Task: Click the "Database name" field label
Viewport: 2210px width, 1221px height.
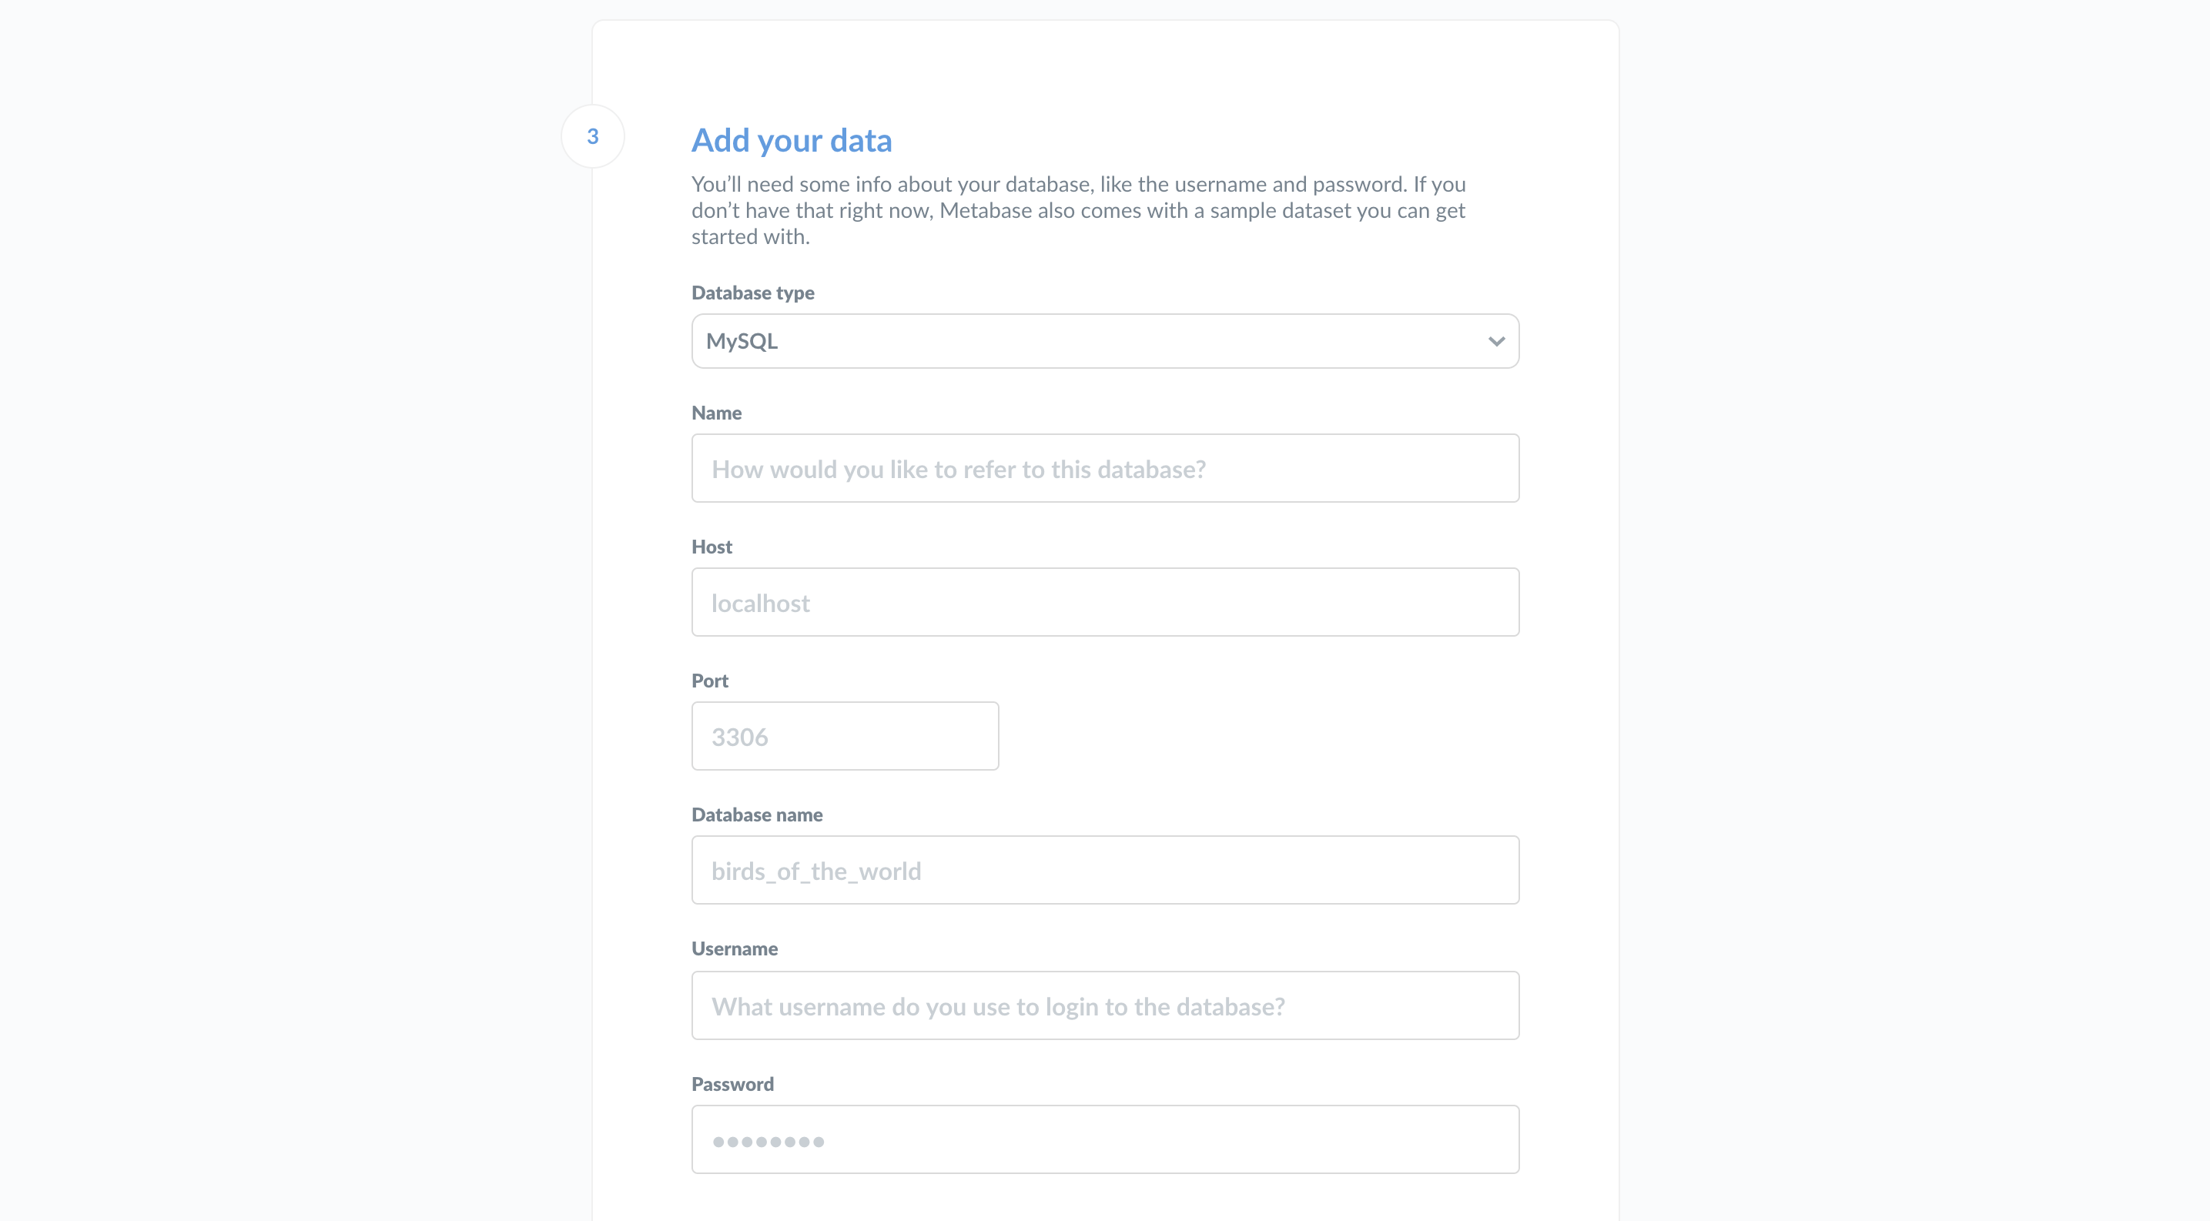Action: tap(757, 815)
